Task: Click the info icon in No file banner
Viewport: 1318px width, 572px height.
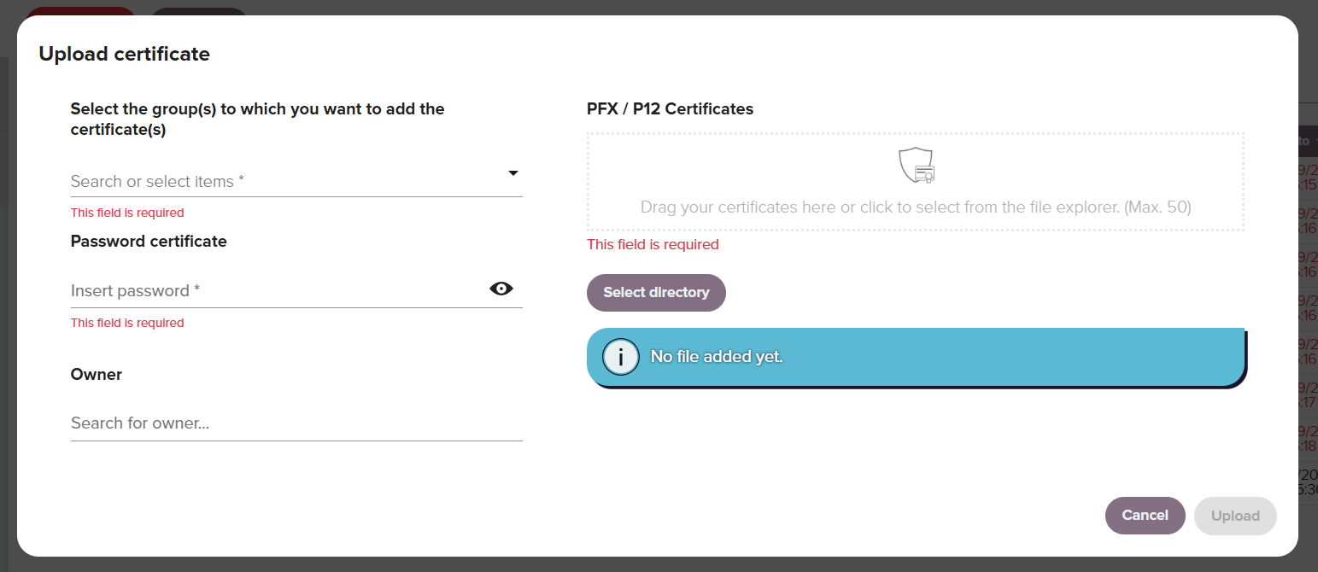Action: tap(621, 357)
